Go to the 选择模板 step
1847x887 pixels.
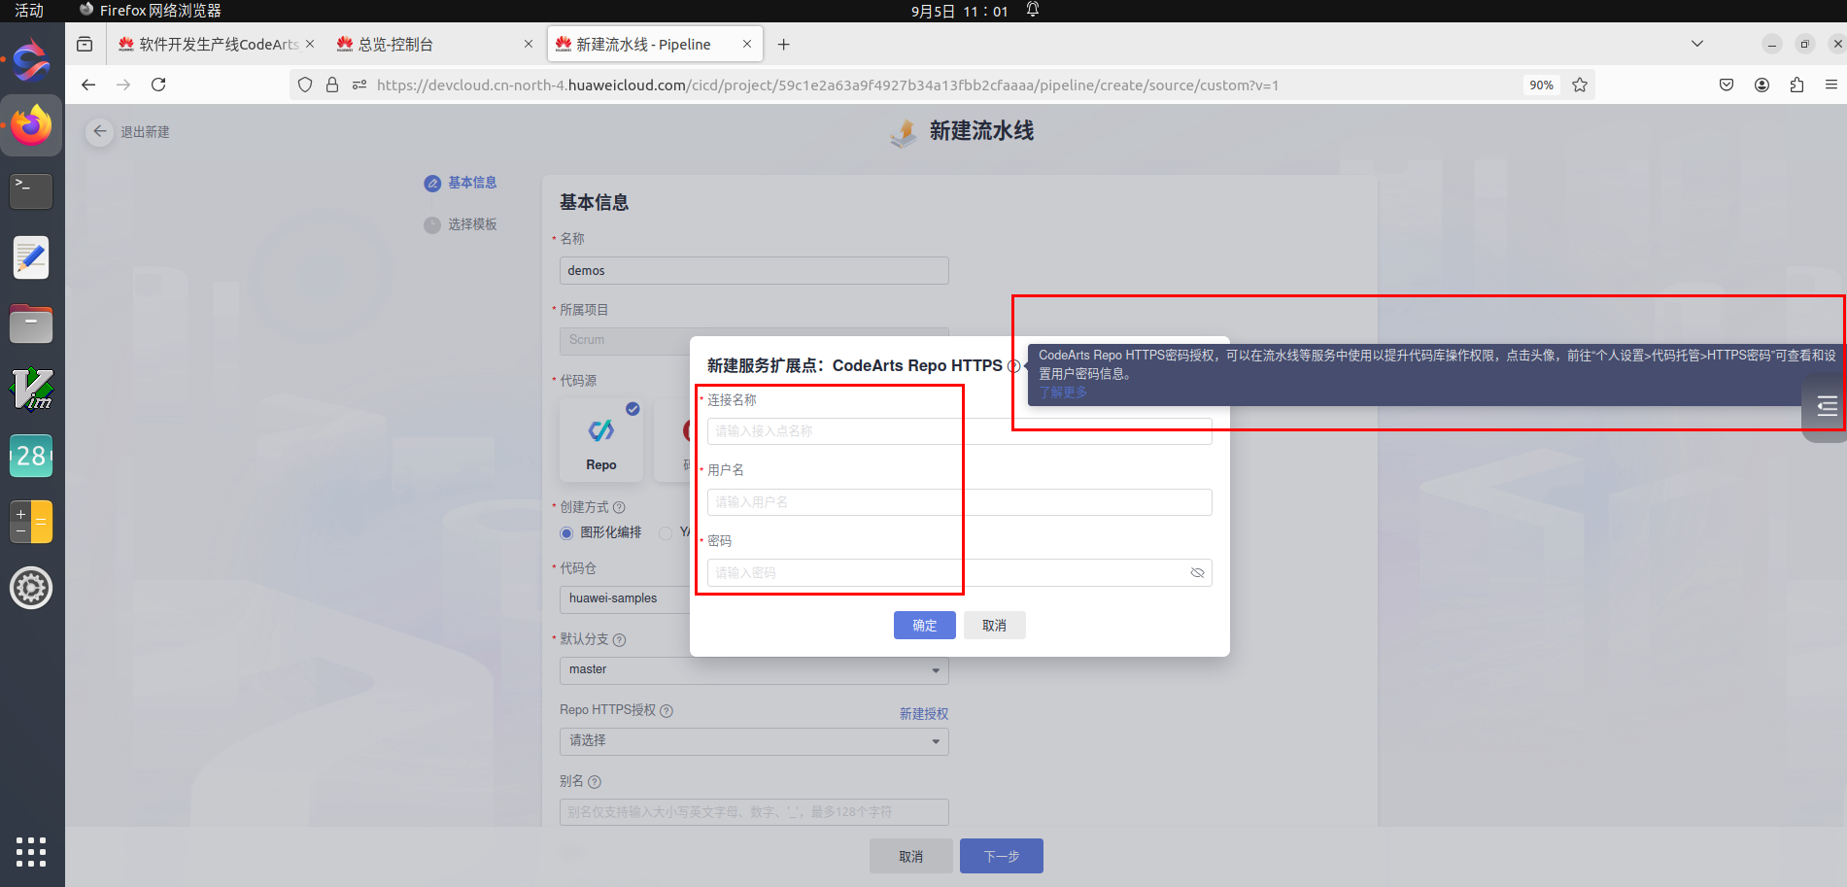461,224
